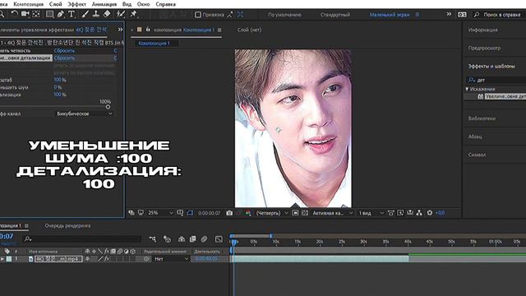The height and width of the screenshot is (296, 526).
Task: Select the Clone Stamp tool
Action: (96, 14)
